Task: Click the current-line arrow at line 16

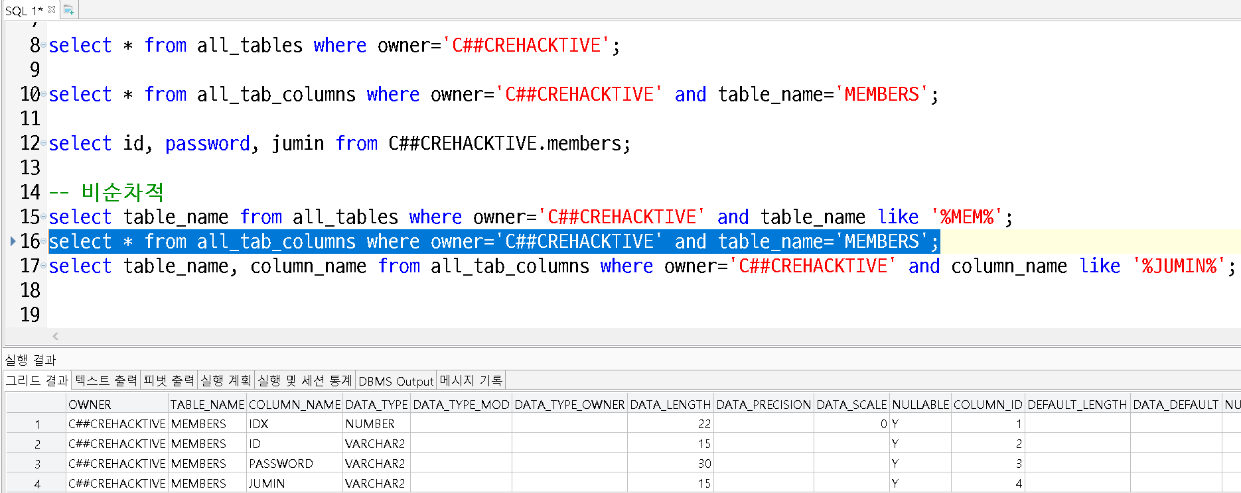Action: tap(13, 241)
